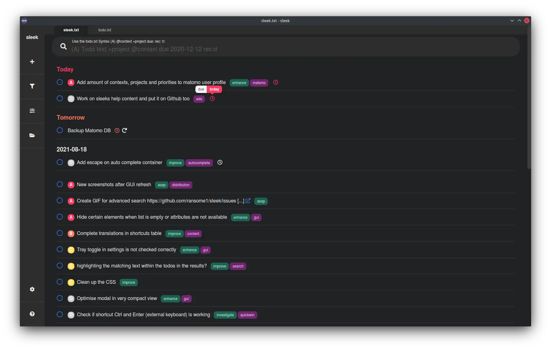Click the plus icon to add todo
Screen dimensions: 551x350
pos(32,62)
